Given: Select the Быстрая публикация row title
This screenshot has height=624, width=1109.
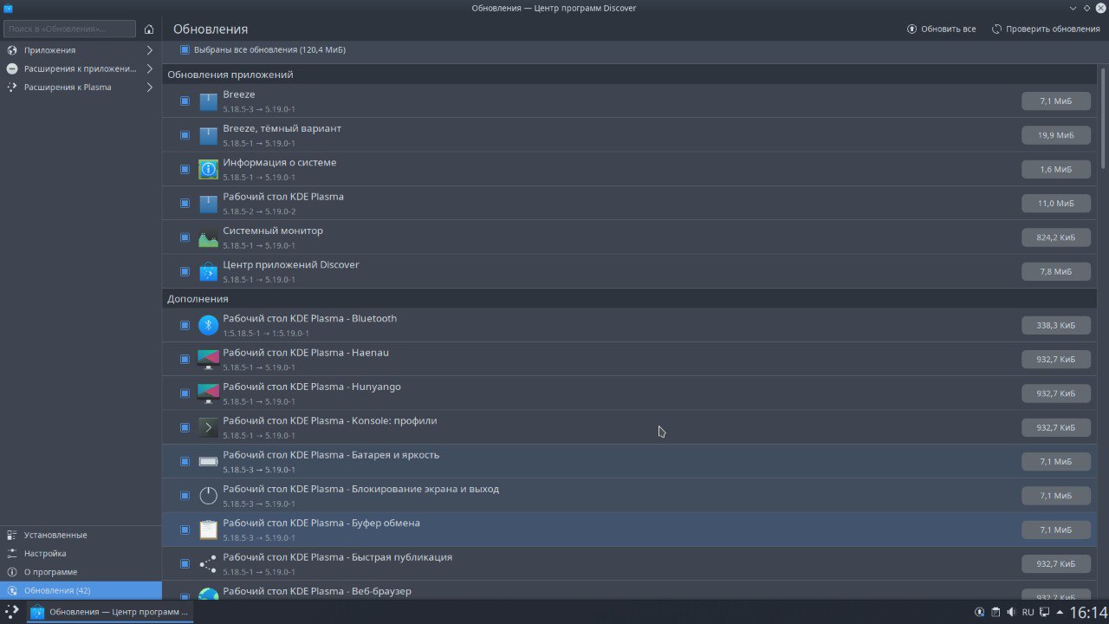Looking at the screenshot, I should coord(337,557).
